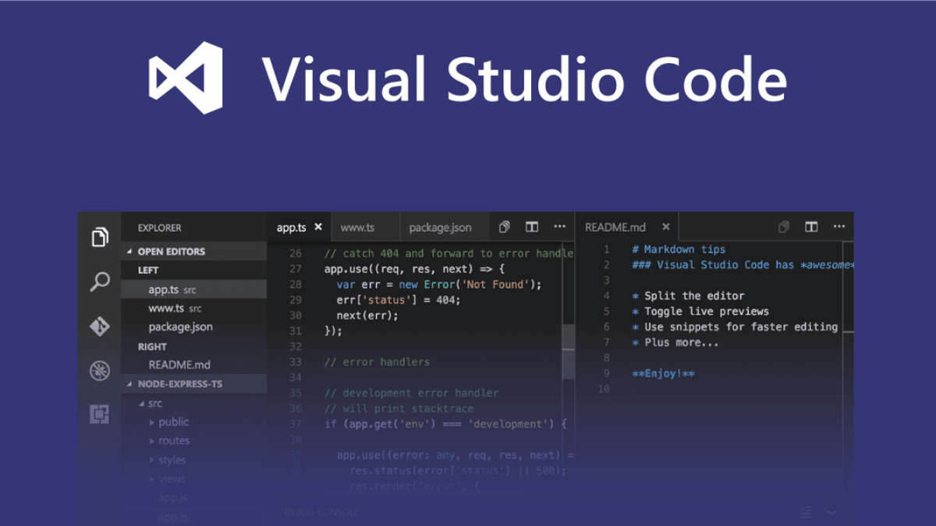
Task: Open the Source Control view
Action: pos(100,327)
